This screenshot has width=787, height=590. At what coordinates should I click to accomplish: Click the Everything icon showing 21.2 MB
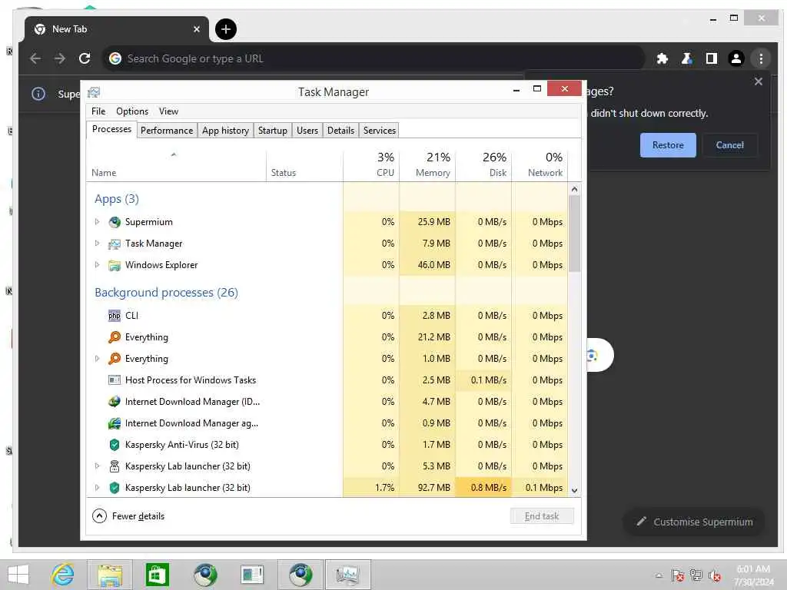pos(115,337)
